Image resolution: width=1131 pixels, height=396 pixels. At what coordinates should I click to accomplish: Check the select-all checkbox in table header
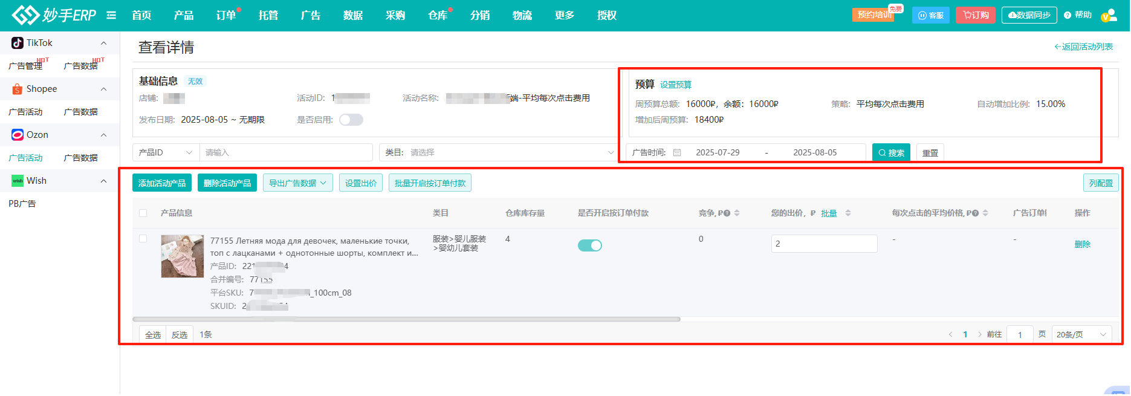(x=143, y=213)
